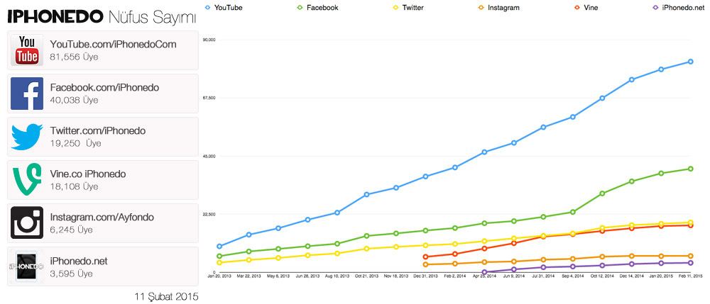Select the 3,595 Üye iPhonedo.net member count
Image resolution: width=710 pixels, height=304 pixels.
72,274
